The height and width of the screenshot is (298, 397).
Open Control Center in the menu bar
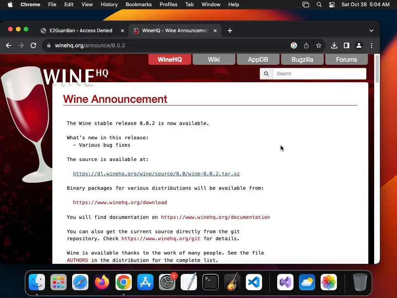tap(332, 5)
